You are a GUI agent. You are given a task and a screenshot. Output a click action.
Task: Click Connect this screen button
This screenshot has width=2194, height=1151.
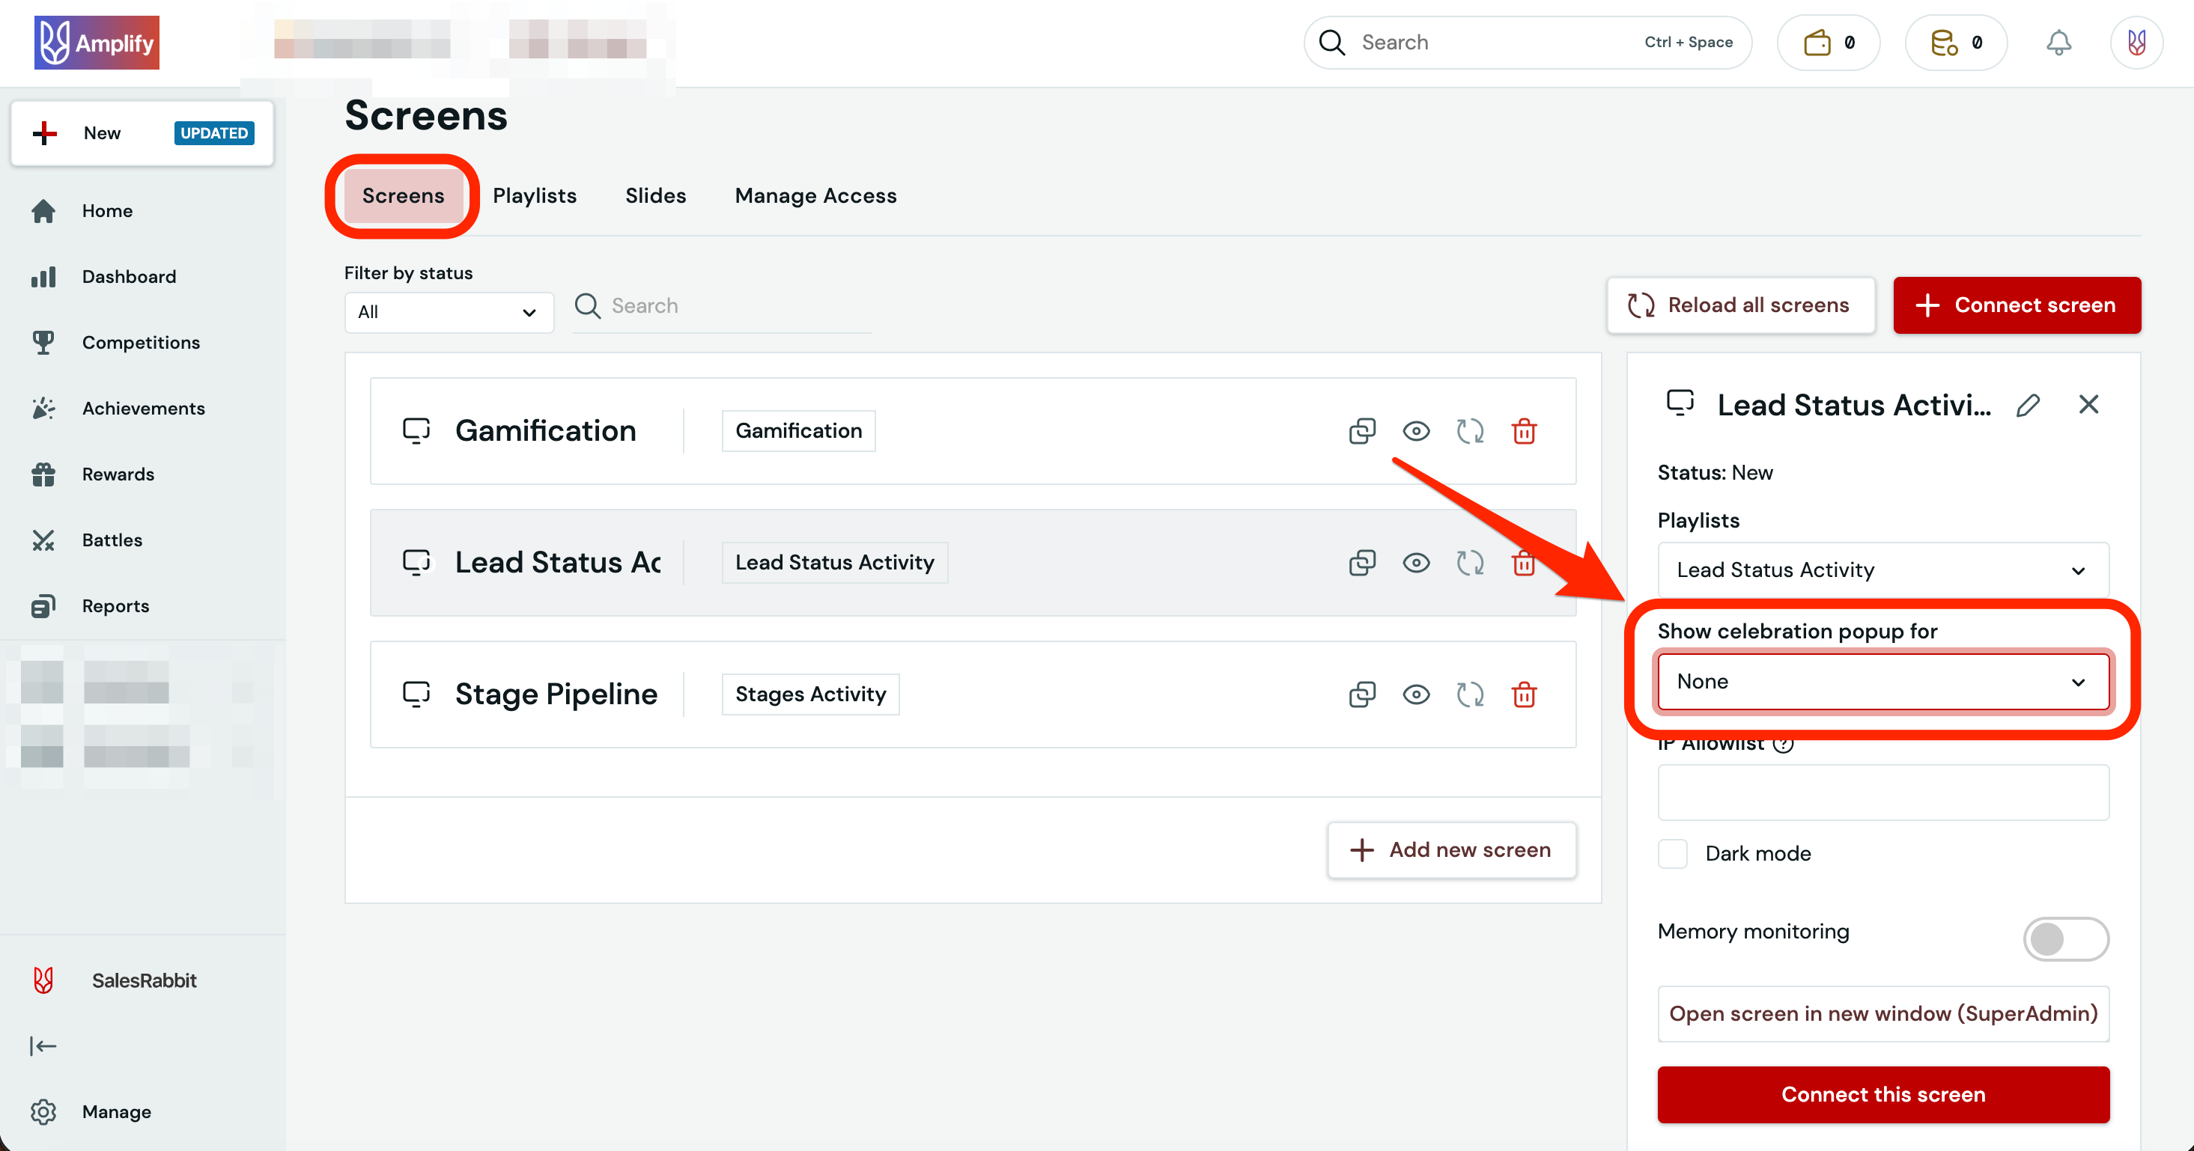pyautogui.click(x=1882, y=1094)
